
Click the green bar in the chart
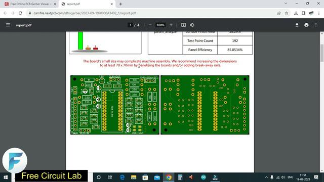click(80, 40)
